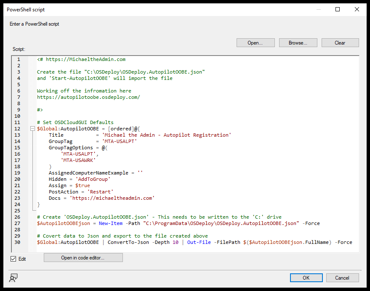Confirm the script with OK

pyautogui.click(x=306, y=278)
